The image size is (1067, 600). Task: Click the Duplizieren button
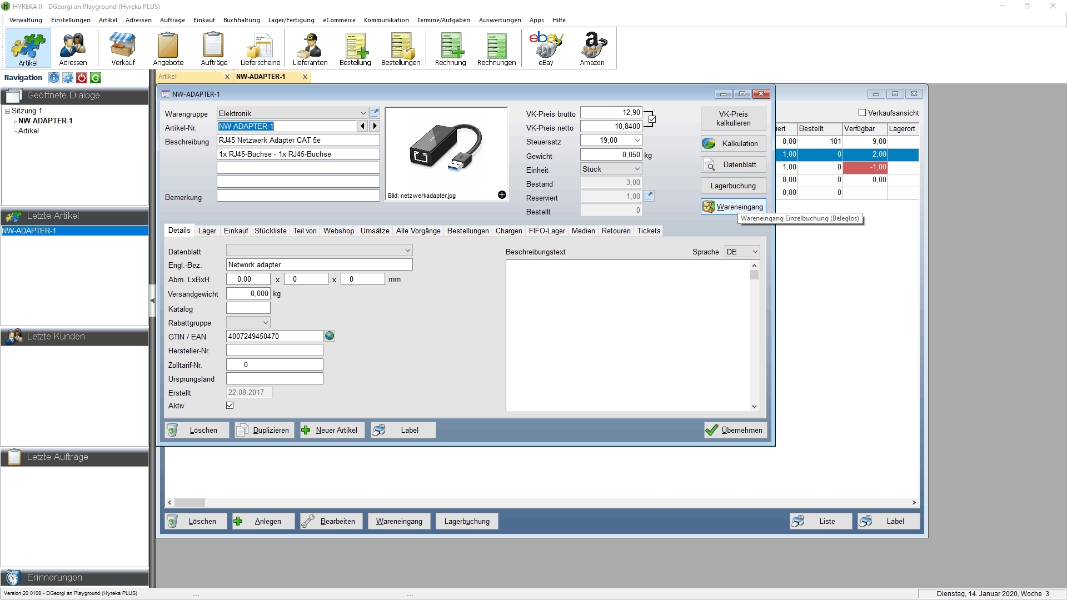pos(264,430)
